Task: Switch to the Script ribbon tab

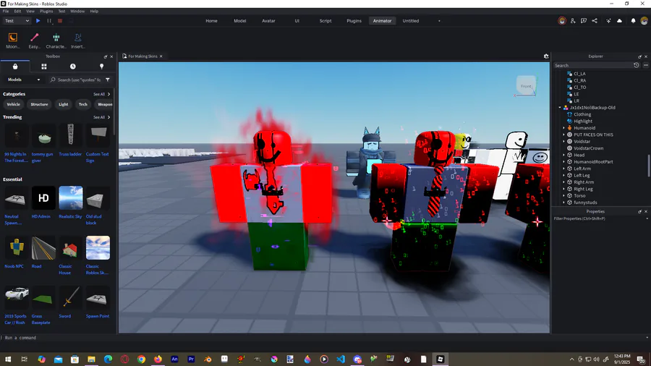Action: click(325, 21)
